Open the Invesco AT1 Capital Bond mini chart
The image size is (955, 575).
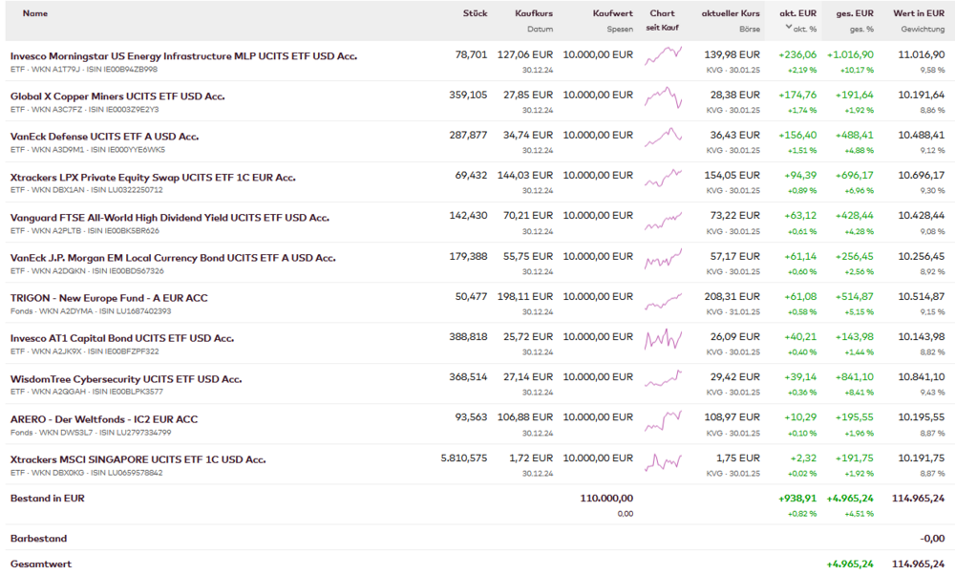[x=663, y=338]
